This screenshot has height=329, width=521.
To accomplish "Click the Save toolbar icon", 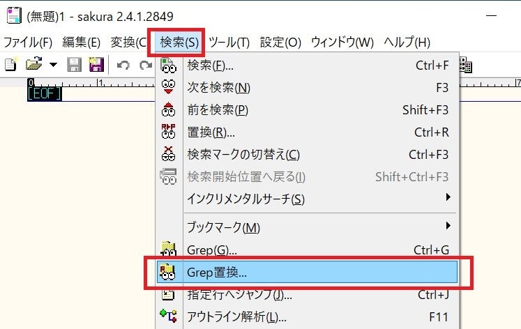I will [75, 66].
